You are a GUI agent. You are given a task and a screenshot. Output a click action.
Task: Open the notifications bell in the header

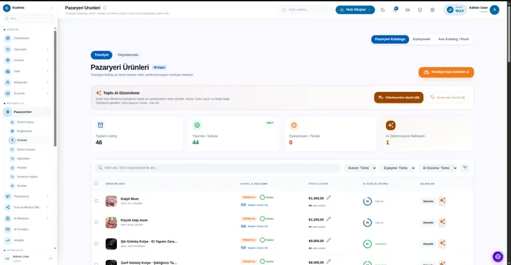coord(395,10)
